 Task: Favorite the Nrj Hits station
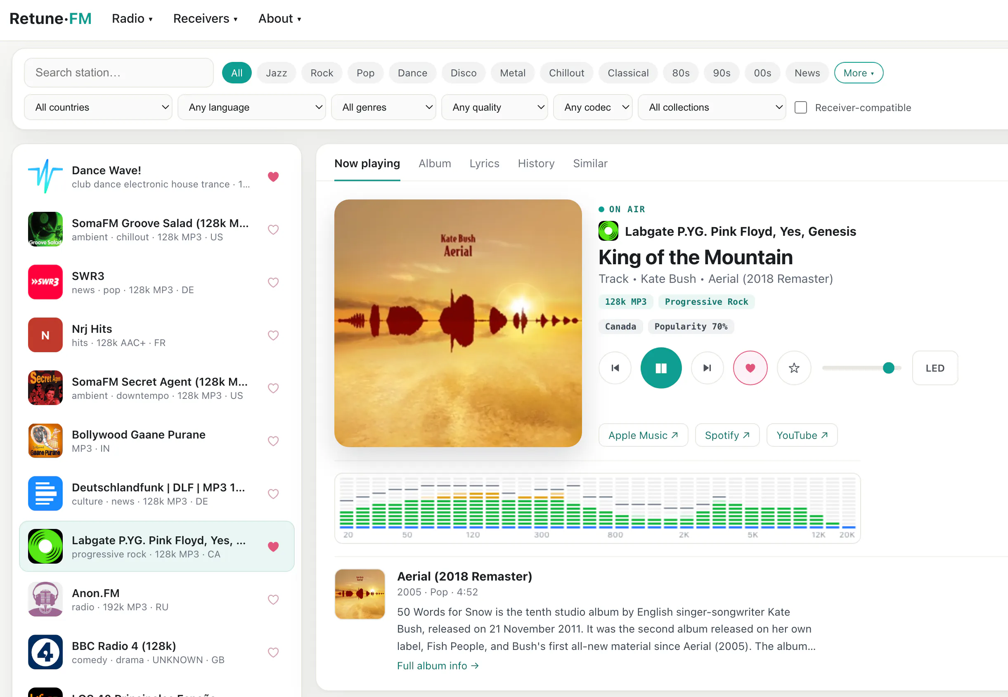[273, 335]
